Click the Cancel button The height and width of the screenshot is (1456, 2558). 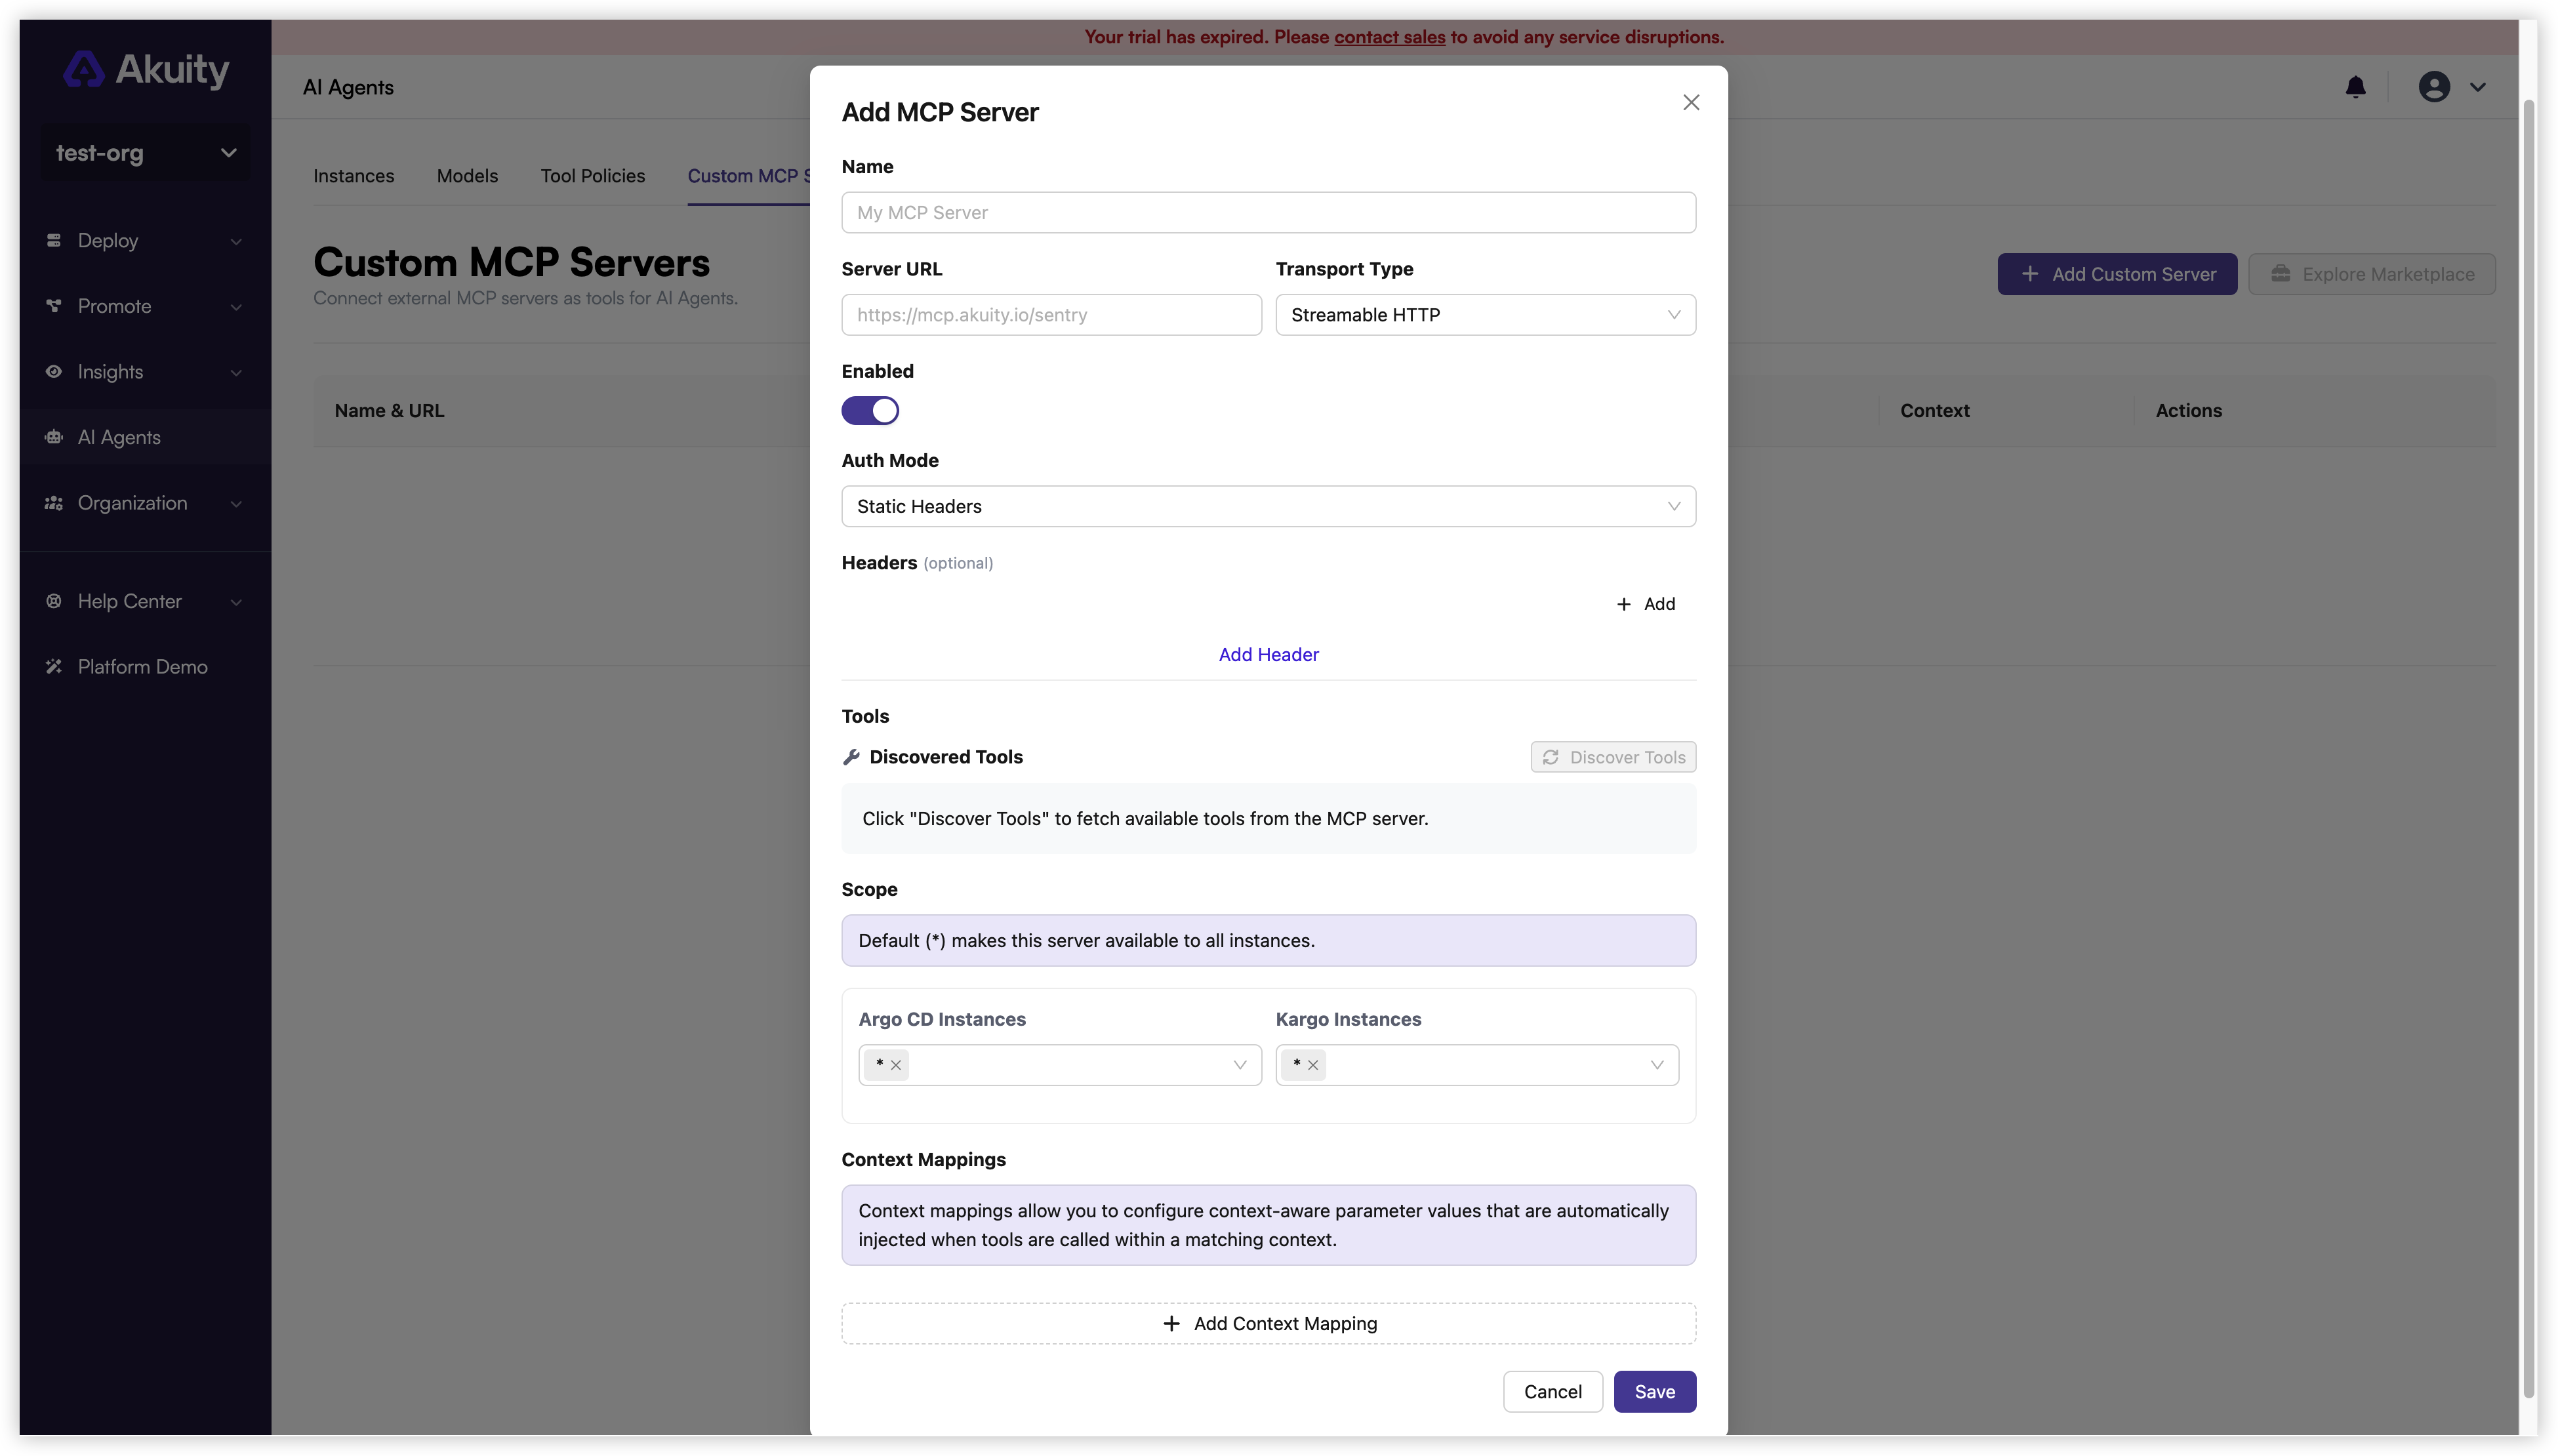(1552, 1392)
